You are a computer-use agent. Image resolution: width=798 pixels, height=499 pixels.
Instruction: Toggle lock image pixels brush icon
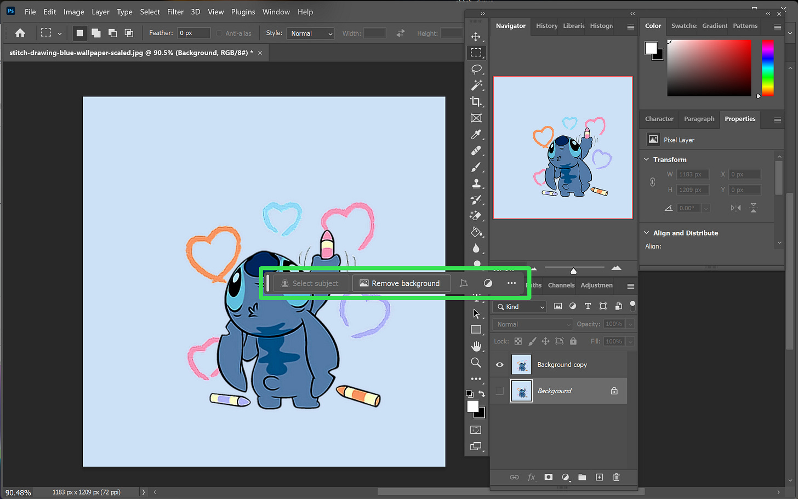click(x=532, y=341)
